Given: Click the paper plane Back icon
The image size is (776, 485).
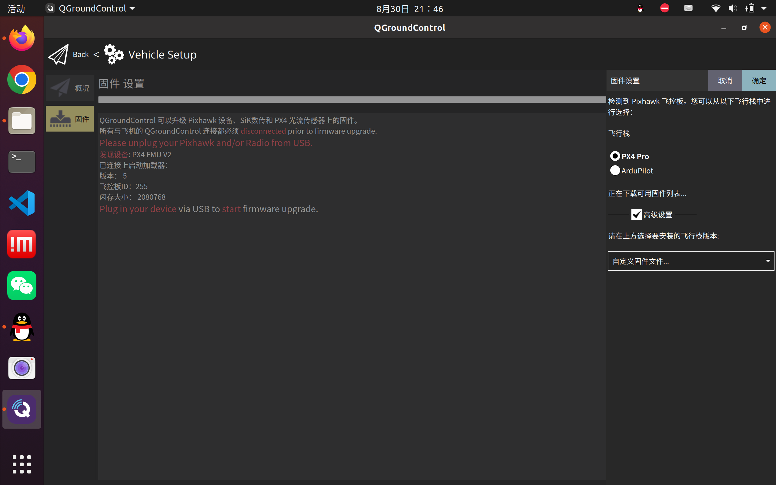Looking at the screenshot, I should 59,55.
